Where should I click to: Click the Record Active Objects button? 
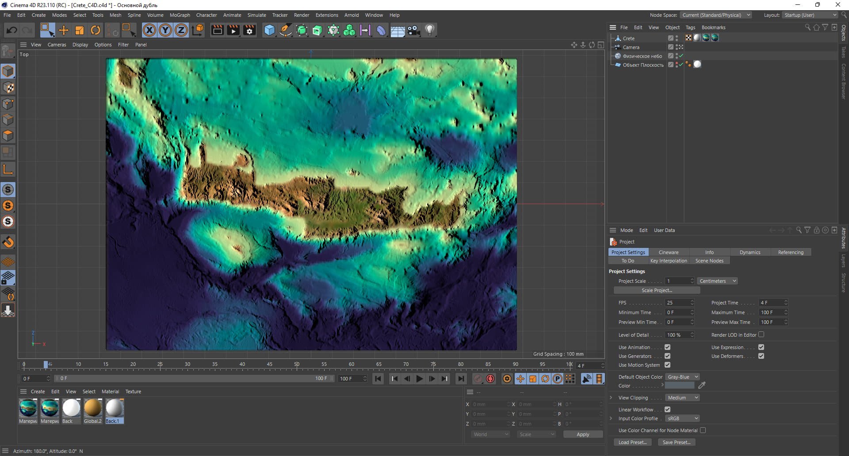pyautogui.click(x=478, y=379)
